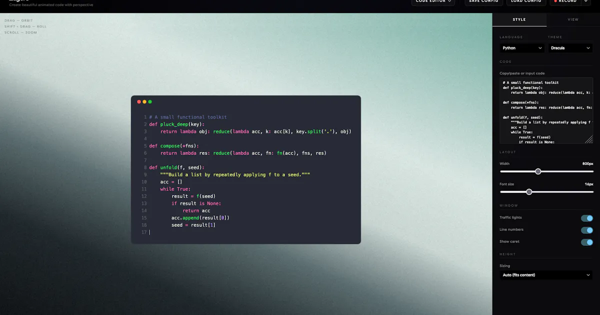The image size is (600, 315).
Task: Click the Font size slider handle
Action: (x=529, y=192)
